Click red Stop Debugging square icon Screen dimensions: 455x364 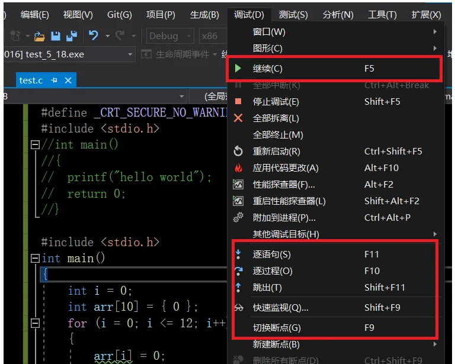(x=238, y=101)
